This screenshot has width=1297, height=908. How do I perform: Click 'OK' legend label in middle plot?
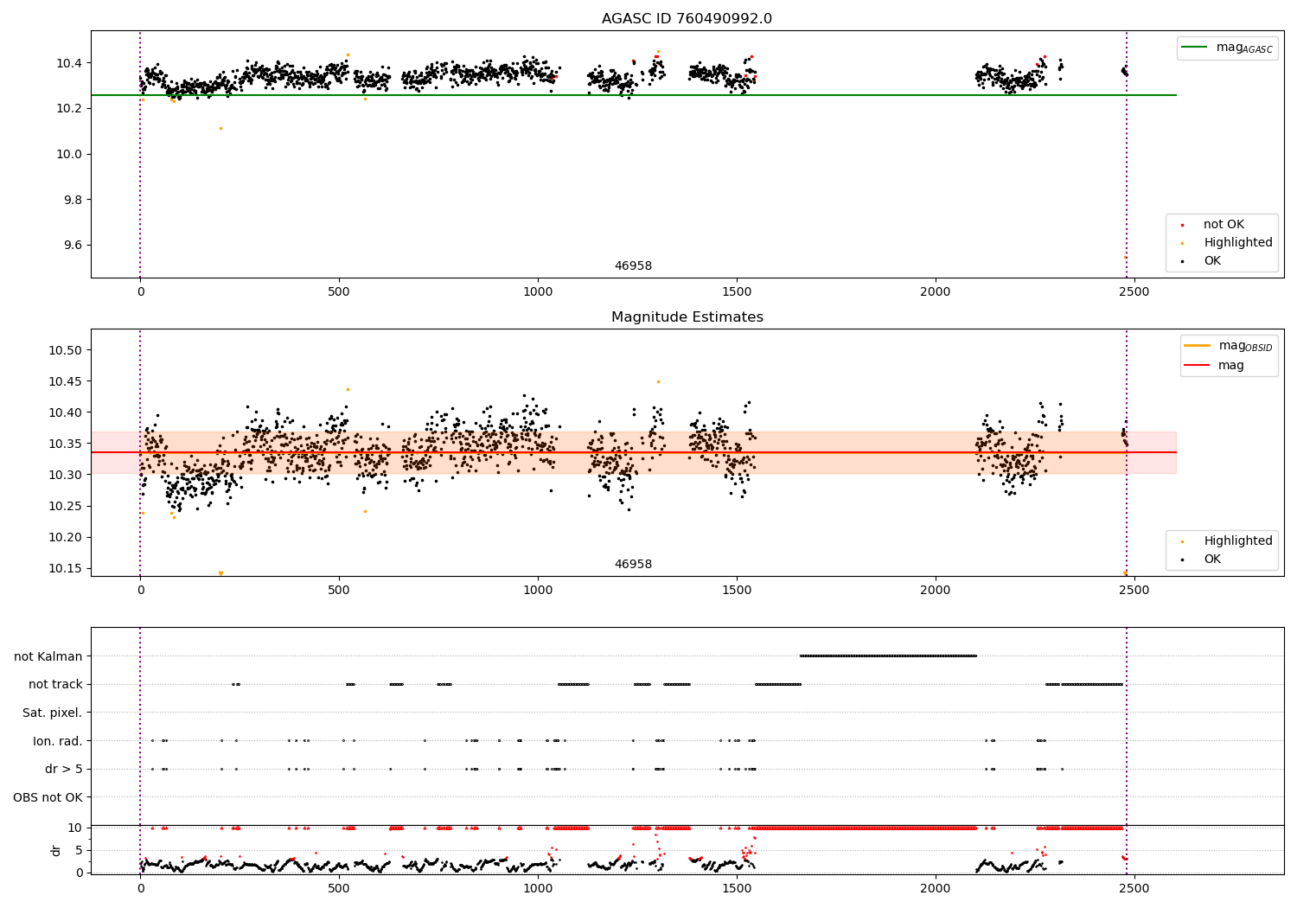pos(1212,560)
